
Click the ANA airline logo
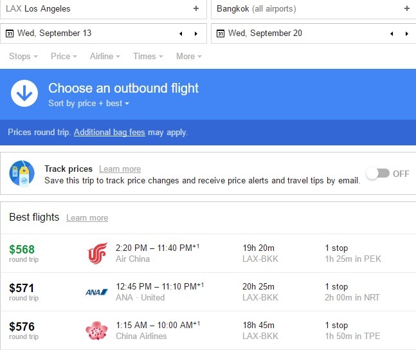pyautogui.click(x=96, y=292)
